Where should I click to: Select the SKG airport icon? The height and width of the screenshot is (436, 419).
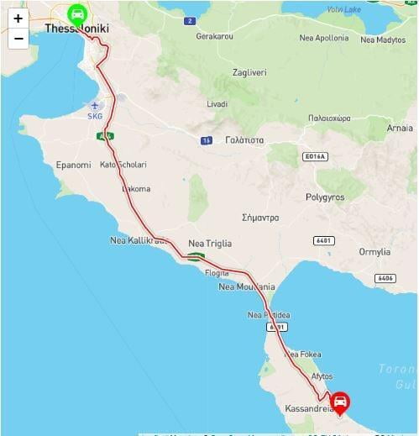pyautogui.click(x=95, y=106)
